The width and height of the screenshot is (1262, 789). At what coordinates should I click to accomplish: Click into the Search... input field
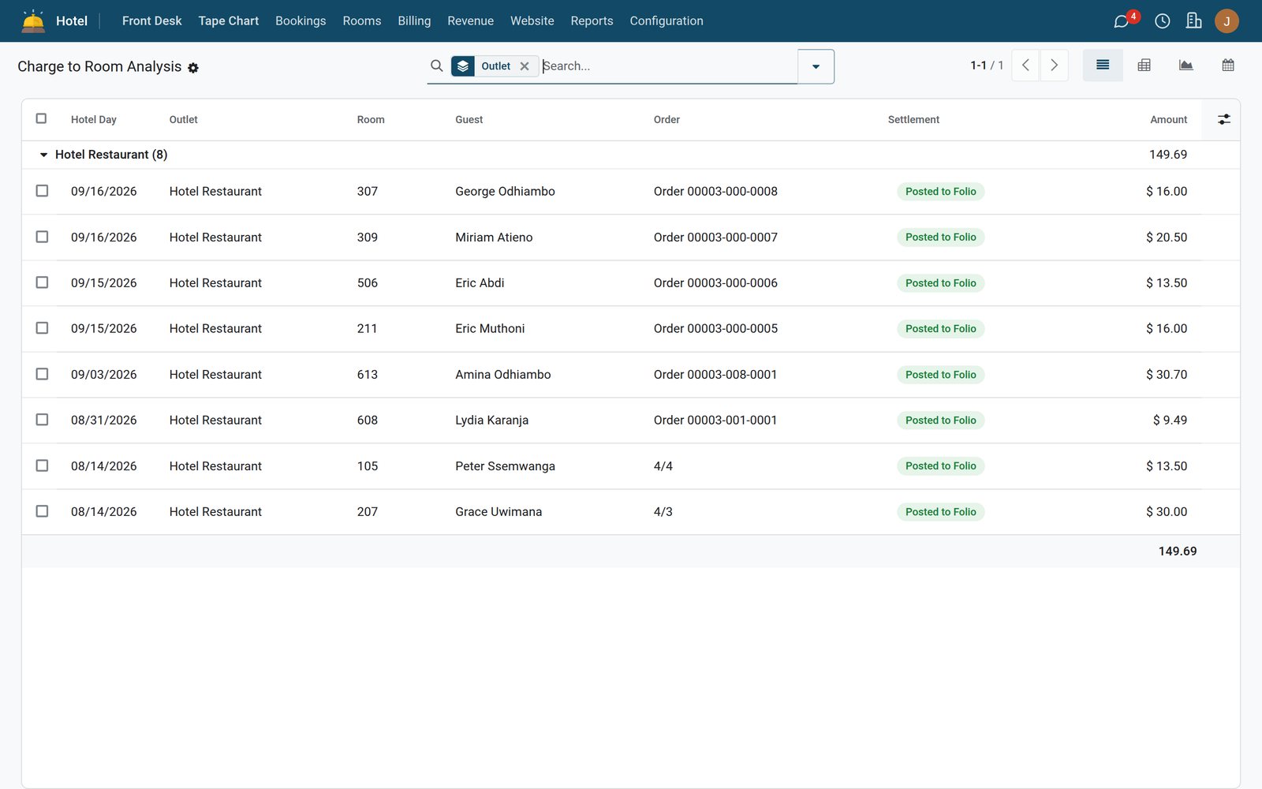click(x=668, y=66)
